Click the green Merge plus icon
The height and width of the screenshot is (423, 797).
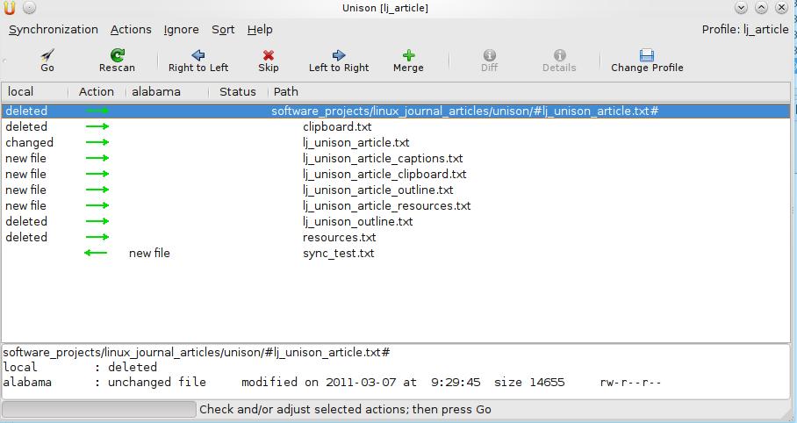pos(409,55)
